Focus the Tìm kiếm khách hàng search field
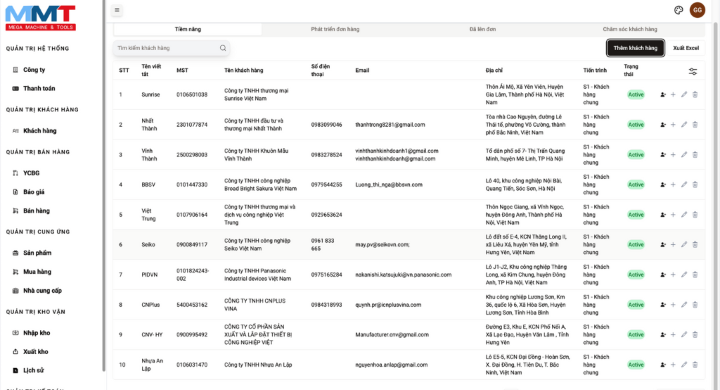The image size is (720, 390). (x=167, y=48)
